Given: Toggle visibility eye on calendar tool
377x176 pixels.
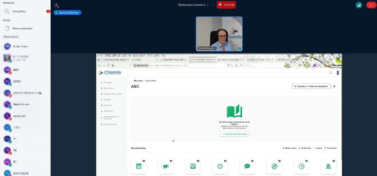Looking at the screenshot, I should click(x=144, y=161).
